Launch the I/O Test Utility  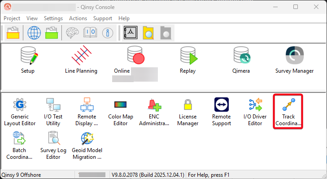(x=53, y=112)
